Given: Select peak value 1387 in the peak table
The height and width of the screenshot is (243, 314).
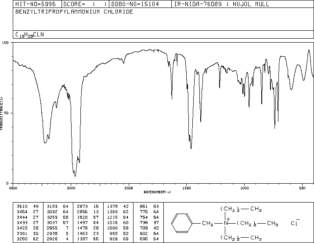Looking at the screenshot, I should 82,239.
